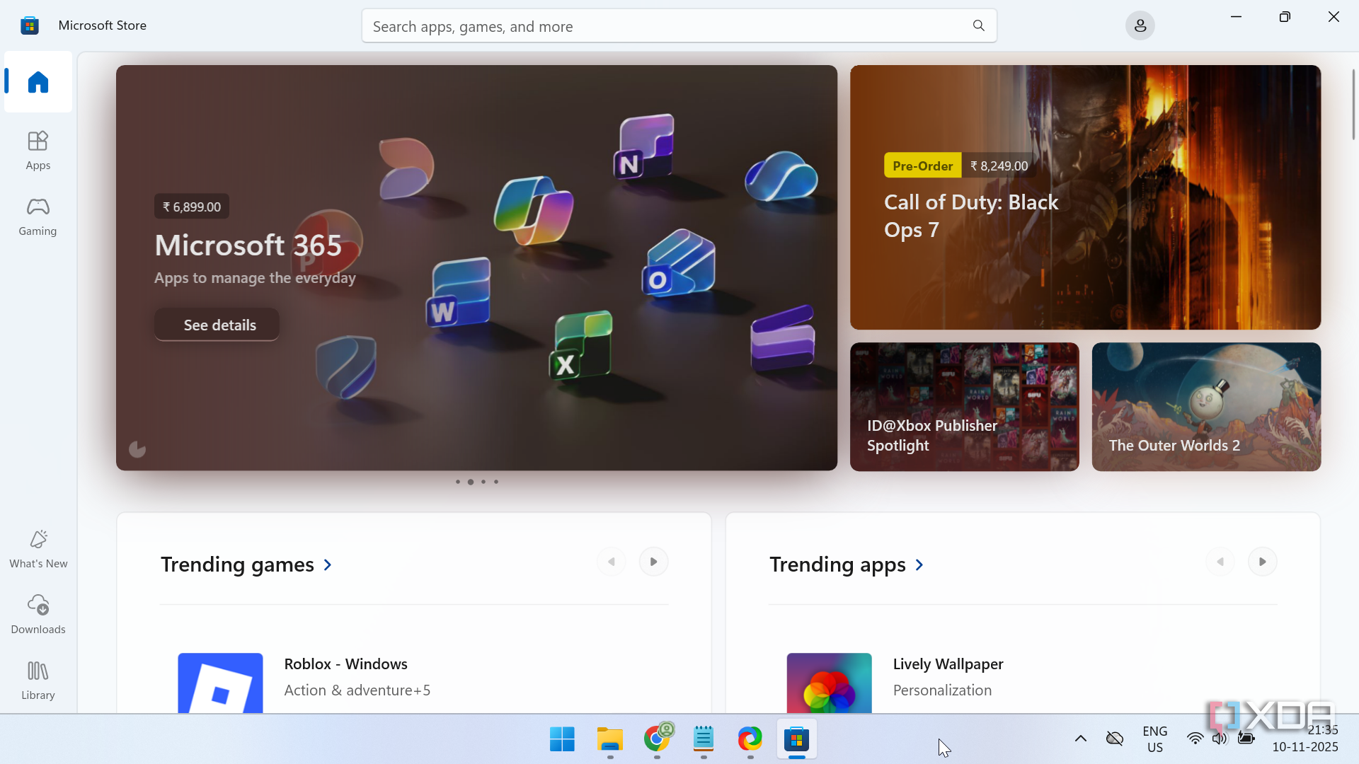Go to the Gaming section
1359x764 pixels.
(38, 216)
